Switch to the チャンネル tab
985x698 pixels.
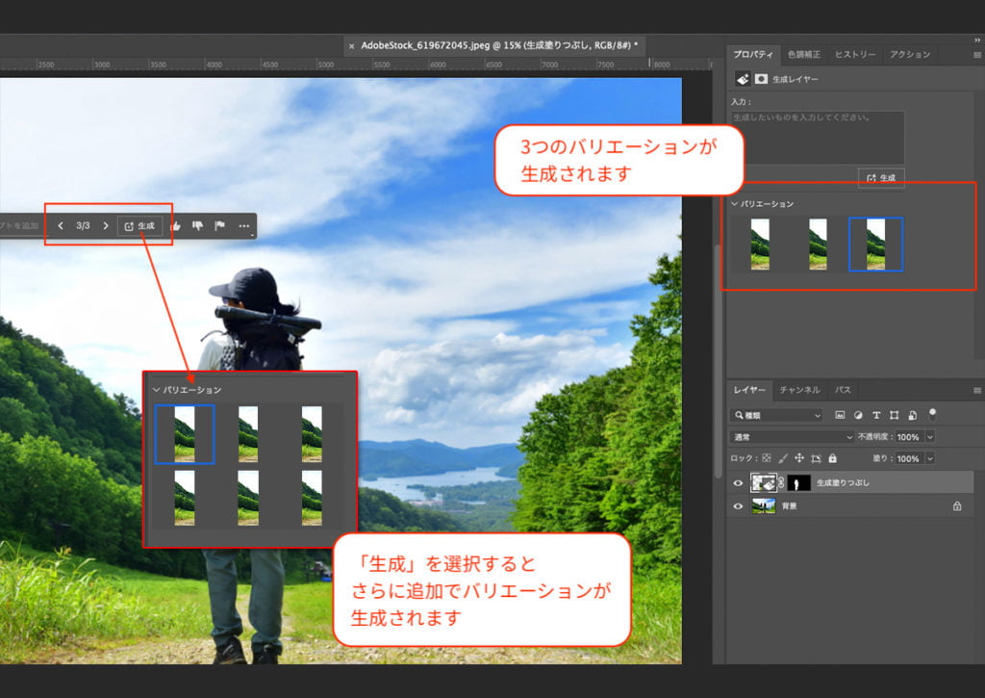coord(799,390)
